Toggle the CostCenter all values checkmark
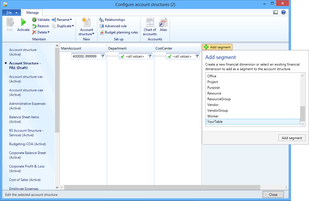This screenshot has width=309, height=201. coord(169,56)
